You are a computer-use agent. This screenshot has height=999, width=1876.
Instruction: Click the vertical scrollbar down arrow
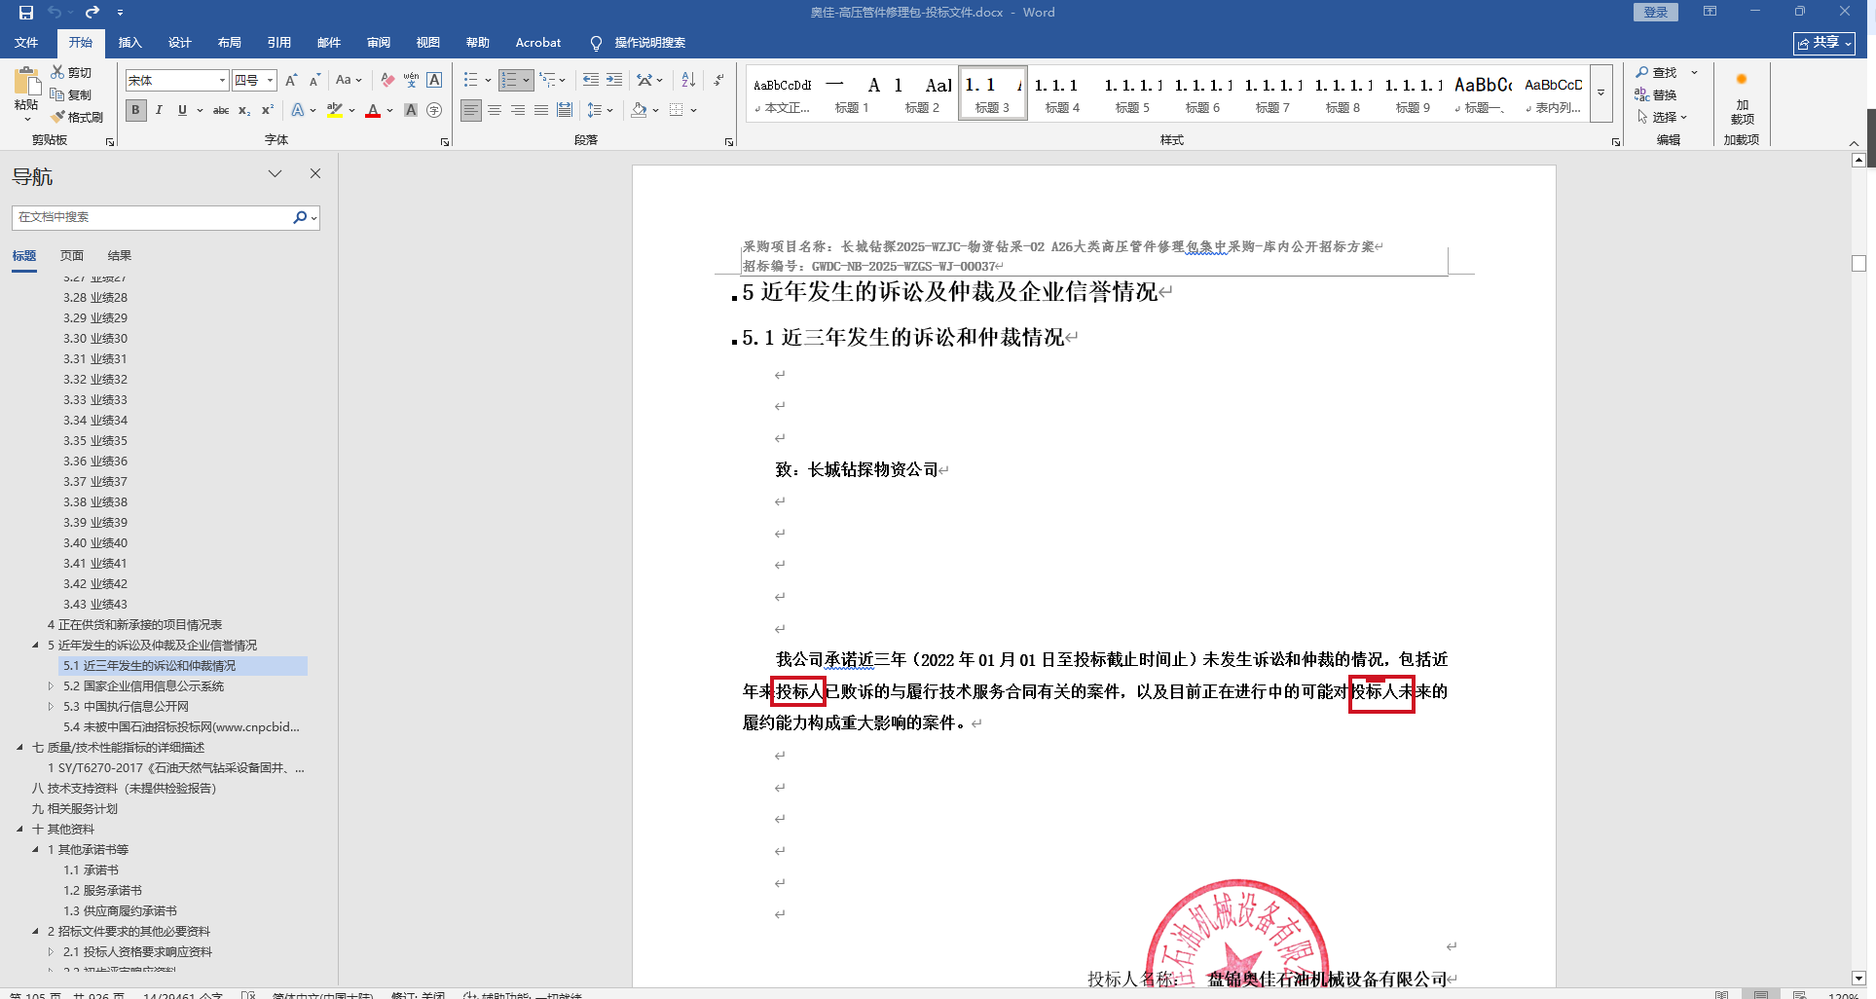click(1858, 978)
